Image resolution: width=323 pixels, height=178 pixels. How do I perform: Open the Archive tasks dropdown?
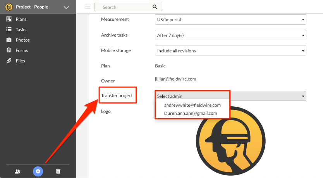click(x=230, y=35)
